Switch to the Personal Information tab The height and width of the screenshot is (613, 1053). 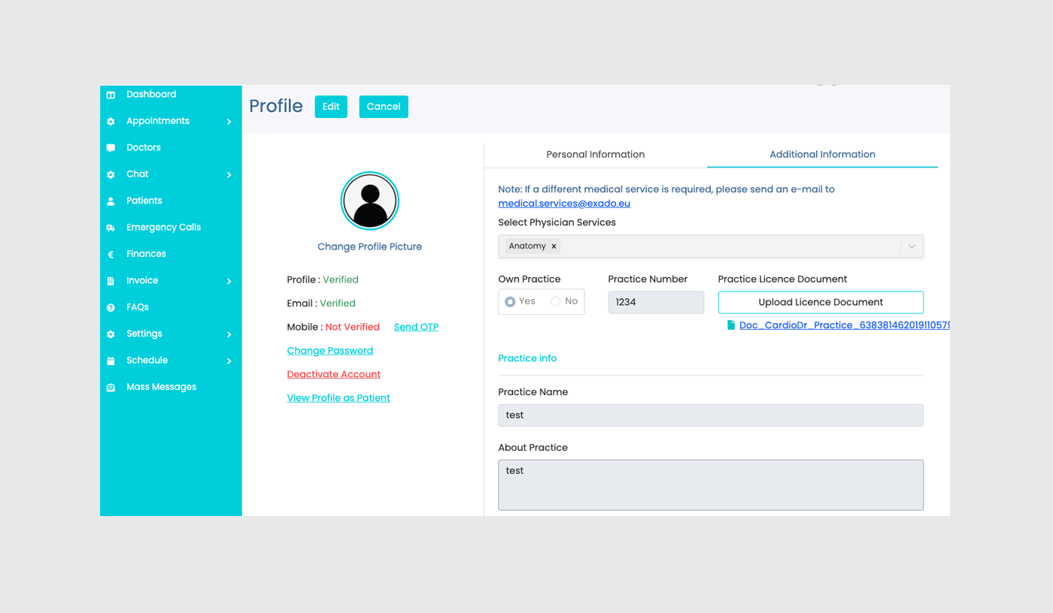click(595, 154)
